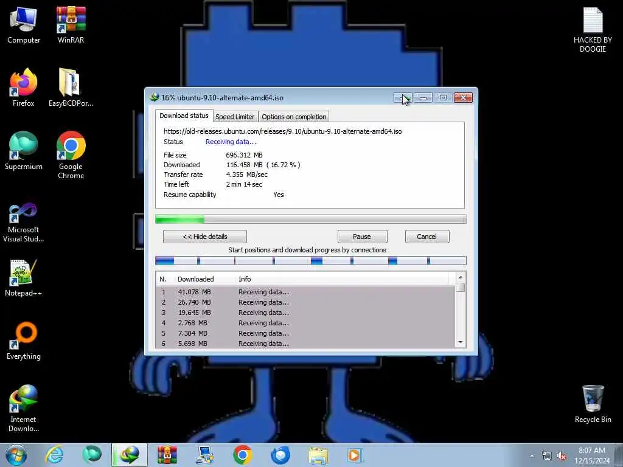Click the File size value 696.312 MB
623x467 pixels.
(x=245, y=155)
